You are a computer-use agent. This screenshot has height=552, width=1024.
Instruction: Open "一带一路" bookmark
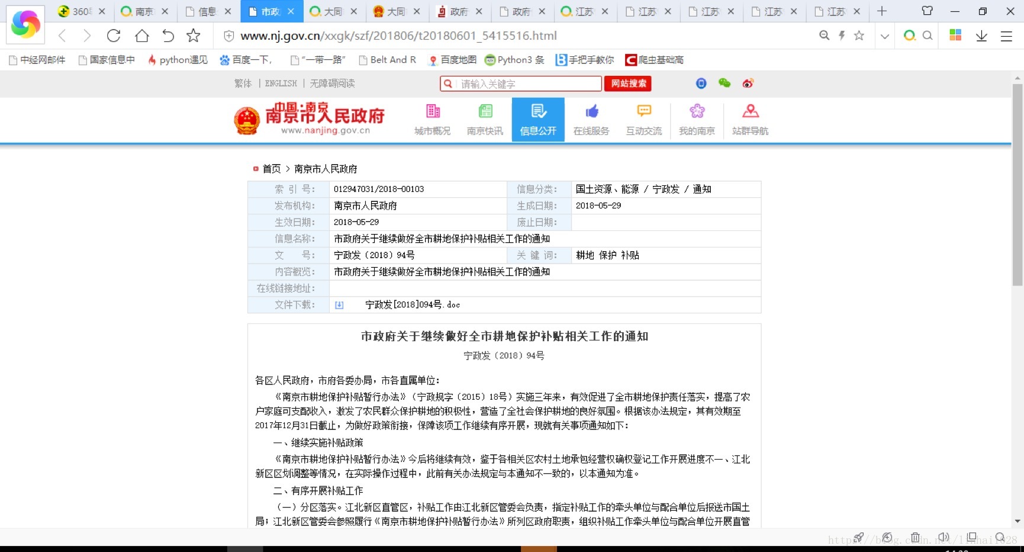click(x=318, y=60)
